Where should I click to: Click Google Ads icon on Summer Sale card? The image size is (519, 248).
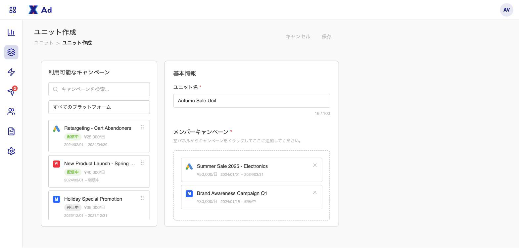point(189,167)
